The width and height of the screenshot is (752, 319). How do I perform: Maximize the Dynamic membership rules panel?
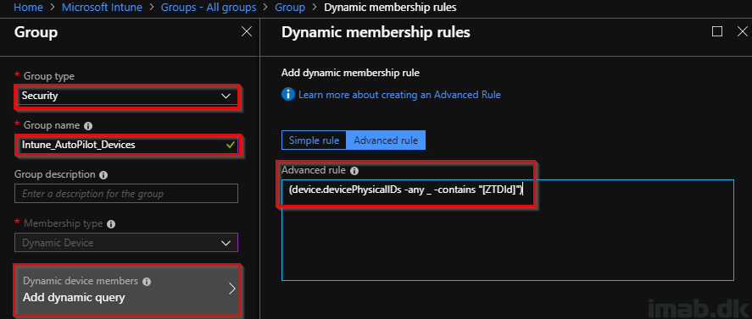point(717,31)
